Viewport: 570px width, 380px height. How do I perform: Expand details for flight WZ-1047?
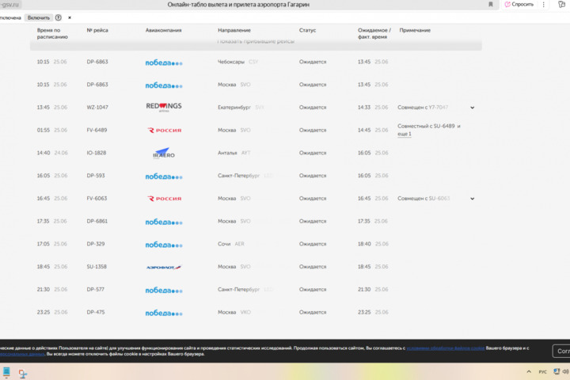[x=472, y=108]
